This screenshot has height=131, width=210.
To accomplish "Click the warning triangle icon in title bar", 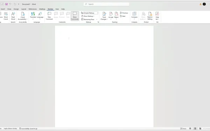I will point(201,4).
